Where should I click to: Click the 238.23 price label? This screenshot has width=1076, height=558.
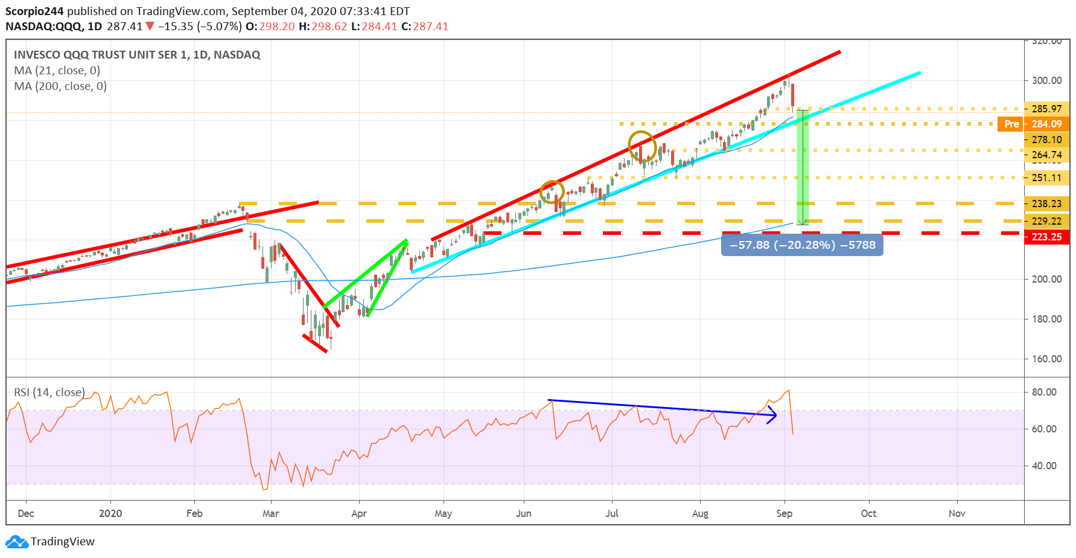[x=1046, y=204]
